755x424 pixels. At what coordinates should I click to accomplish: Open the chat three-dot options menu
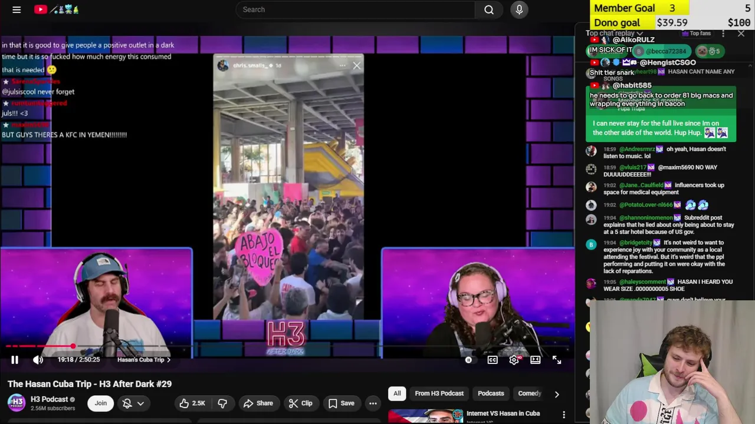(x=723, y=34)
